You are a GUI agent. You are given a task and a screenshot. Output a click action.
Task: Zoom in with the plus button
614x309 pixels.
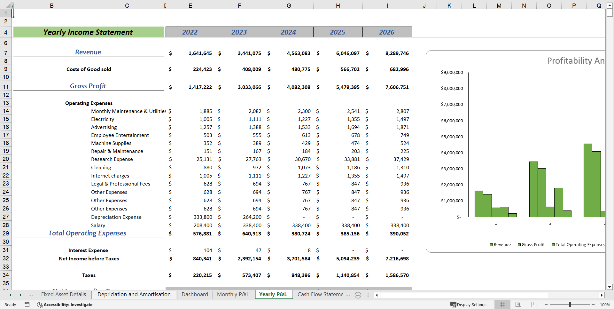tap(593, 305)
